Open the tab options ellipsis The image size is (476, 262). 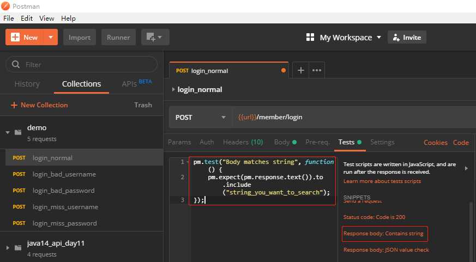(x=317, y=70)
